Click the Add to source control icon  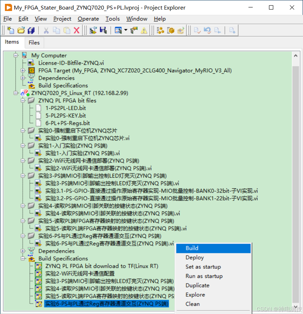coord(232,31)
